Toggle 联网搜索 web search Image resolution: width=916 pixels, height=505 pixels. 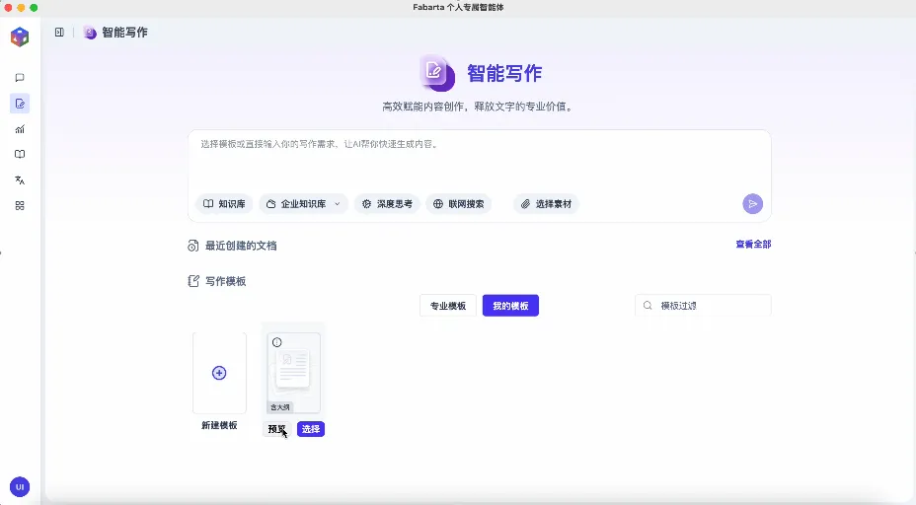459,204
